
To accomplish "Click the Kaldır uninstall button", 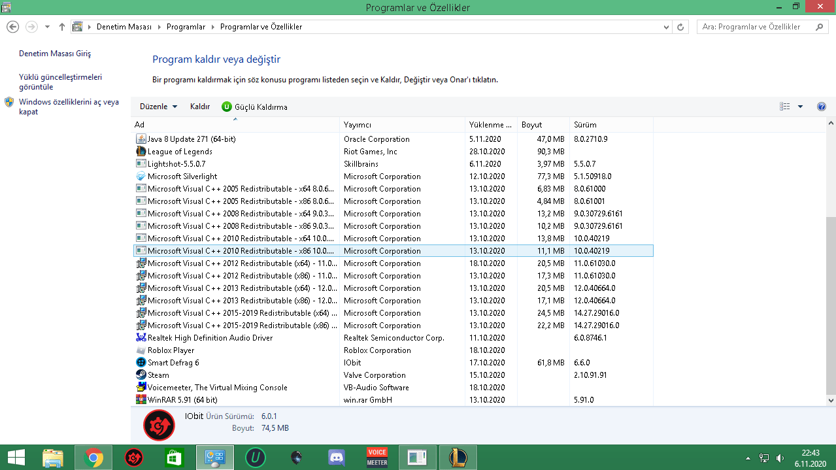I will pos(200,107).
